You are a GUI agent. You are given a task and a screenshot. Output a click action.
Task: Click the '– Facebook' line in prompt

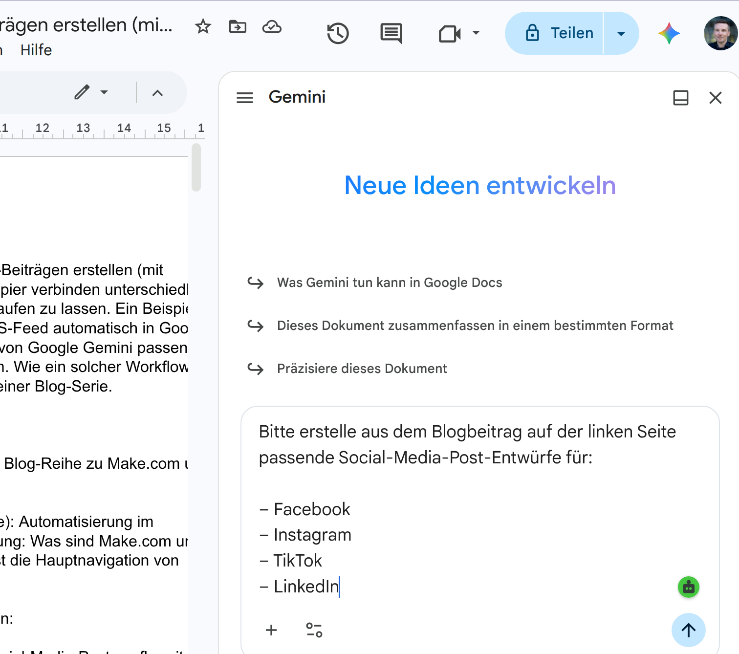(x=304, y=509)
